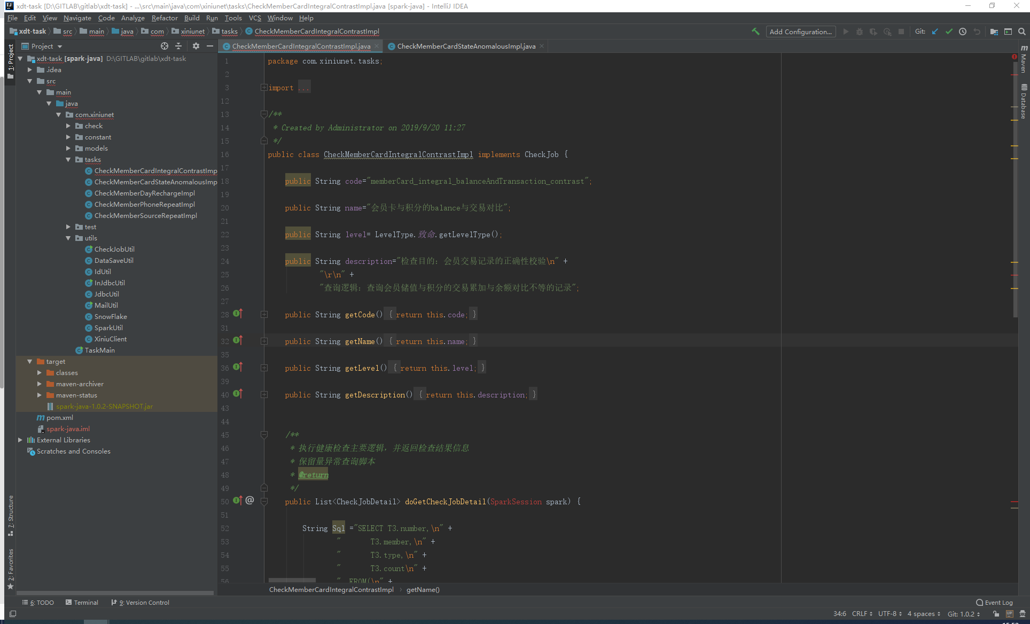Toggle the Database tool window on right
The height and width of the screenshot is (624, 1030).
[x=1024, y=101]
